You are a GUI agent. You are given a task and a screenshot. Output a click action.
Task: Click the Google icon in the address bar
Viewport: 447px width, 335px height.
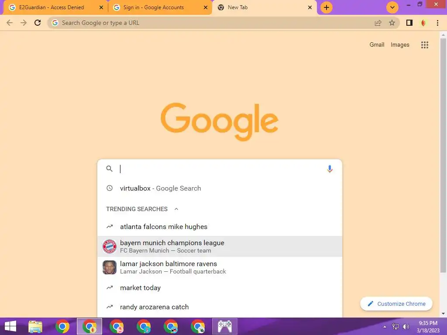(55, 23)
